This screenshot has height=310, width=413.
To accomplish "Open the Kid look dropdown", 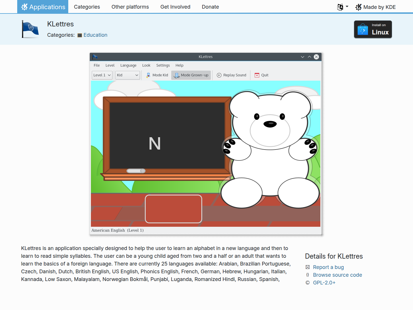I will (x=128, y=75).
